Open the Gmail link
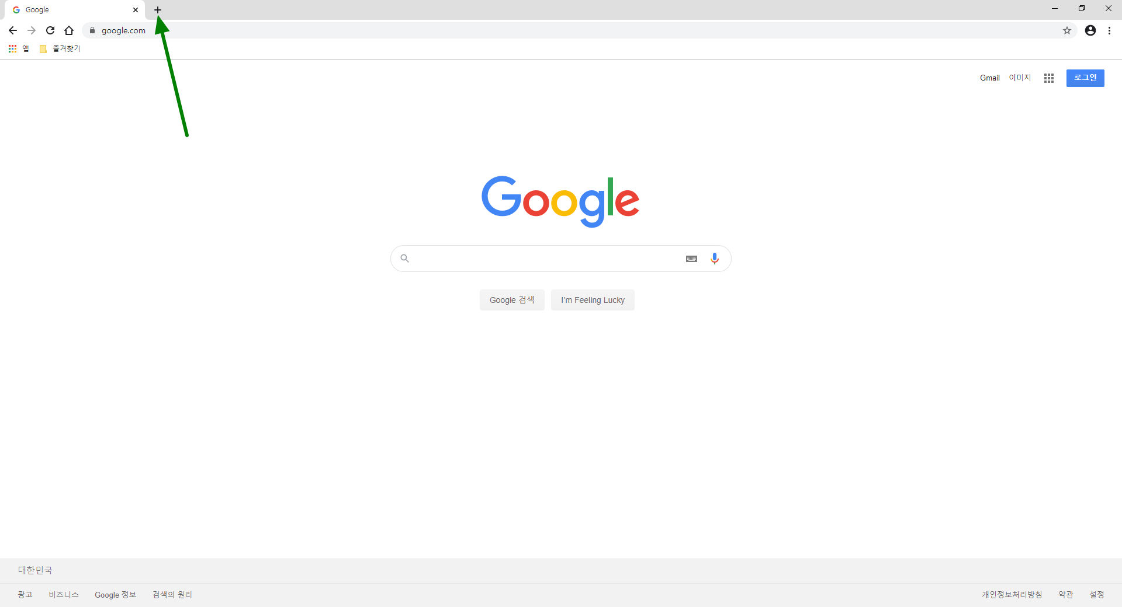The width and height of the screenshot is (1122, 607). pyautogui.click(x=990, y=78)
